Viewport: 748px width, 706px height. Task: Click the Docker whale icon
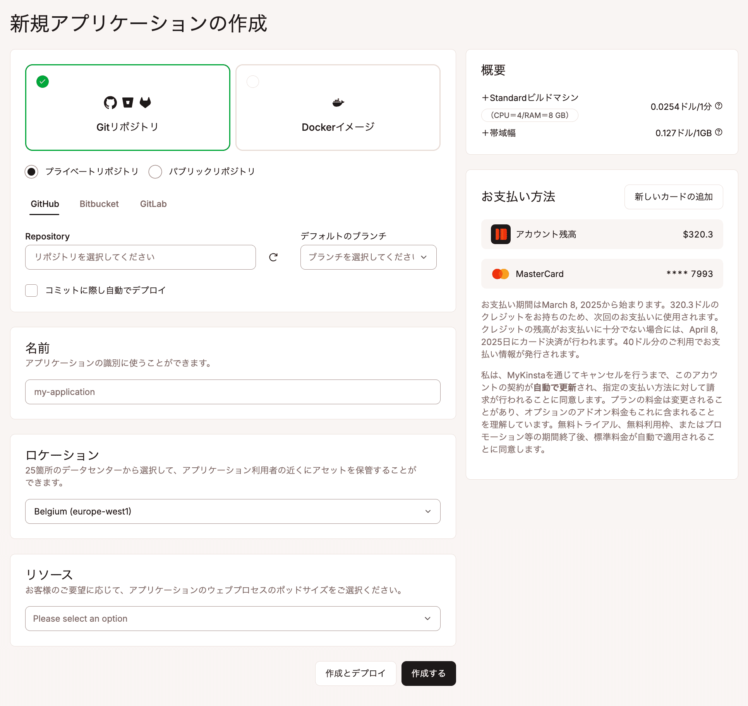pyautogui.click(x=338, y=103)
